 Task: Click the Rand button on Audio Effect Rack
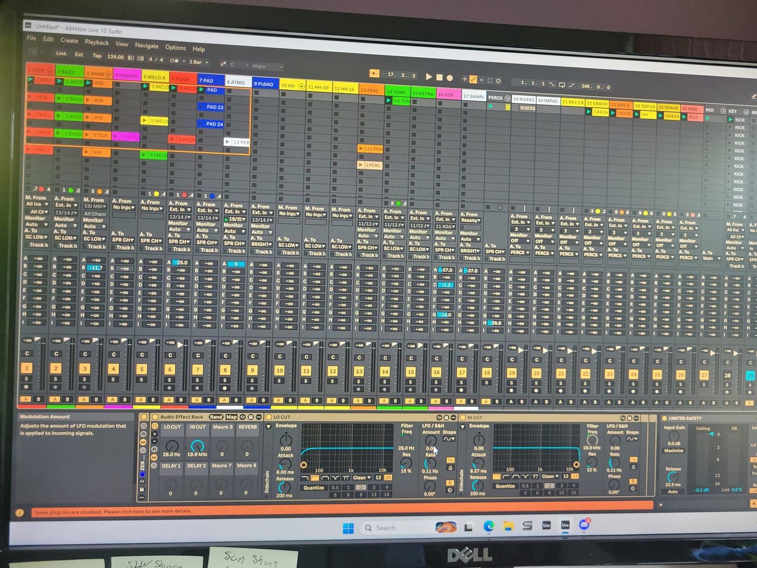pyautogui.click(x=216, y=417)
